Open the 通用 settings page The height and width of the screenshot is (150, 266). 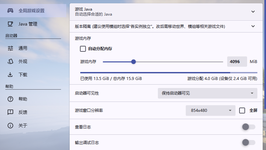click(x=23, y=48)
